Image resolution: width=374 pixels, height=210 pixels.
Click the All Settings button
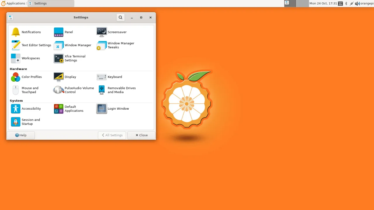pos(112,135)
